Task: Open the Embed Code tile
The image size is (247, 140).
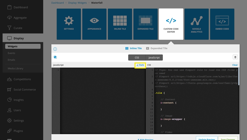Action: pos(222,24)
